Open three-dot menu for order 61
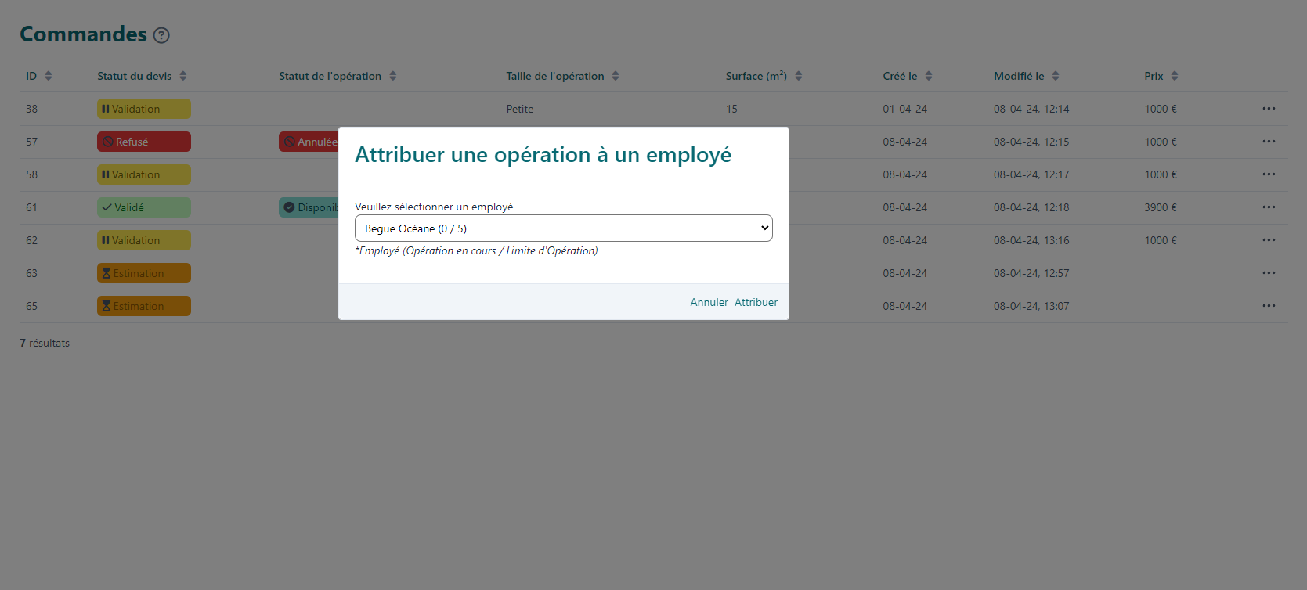 point(1269,207)
